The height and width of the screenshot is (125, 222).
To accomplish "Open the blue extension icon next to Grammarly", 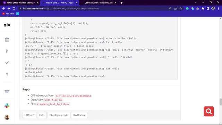I will (x=193, y=8).
